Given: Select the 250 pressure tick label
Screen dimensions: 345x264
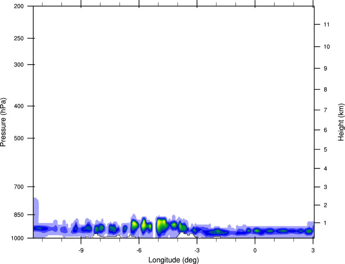Looking at the screenshot, I should click(x=19, y=38).
